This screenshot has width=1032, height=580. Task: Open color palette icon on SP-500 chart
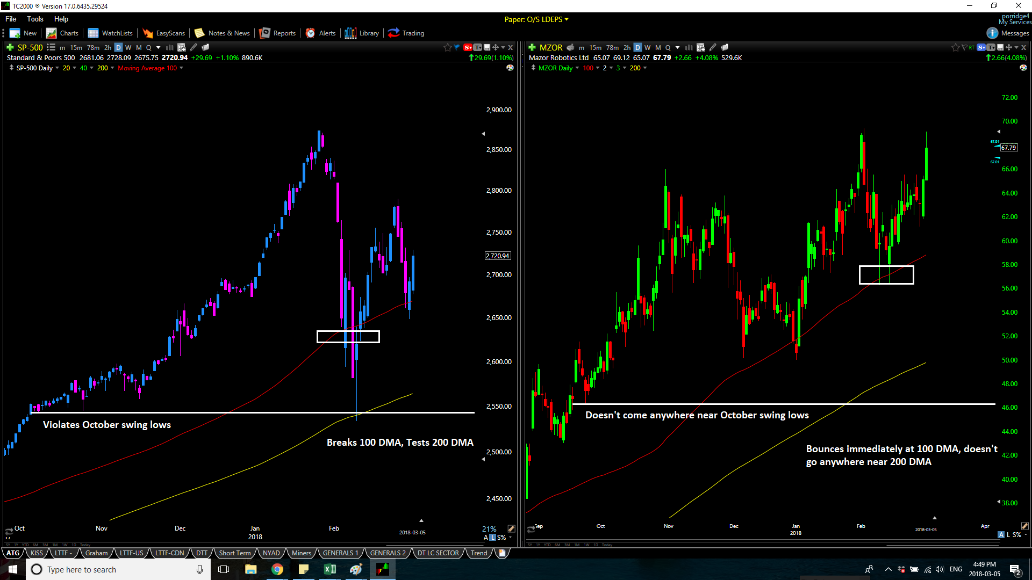510,68
